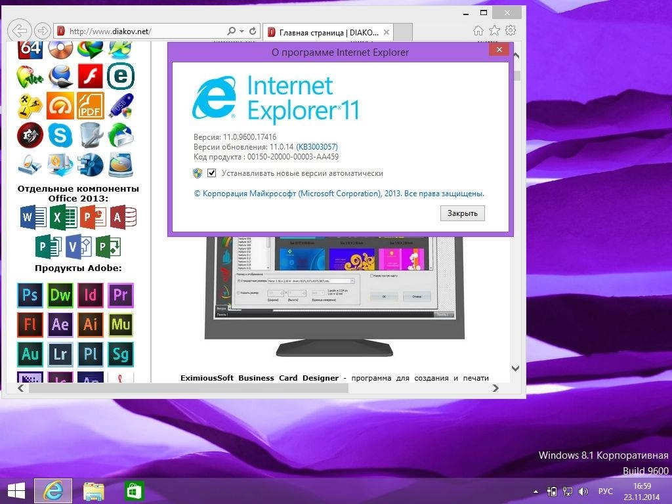This screenshot has height=504, width=672.
Task: Open the Windows Start button
Action: 16,491
